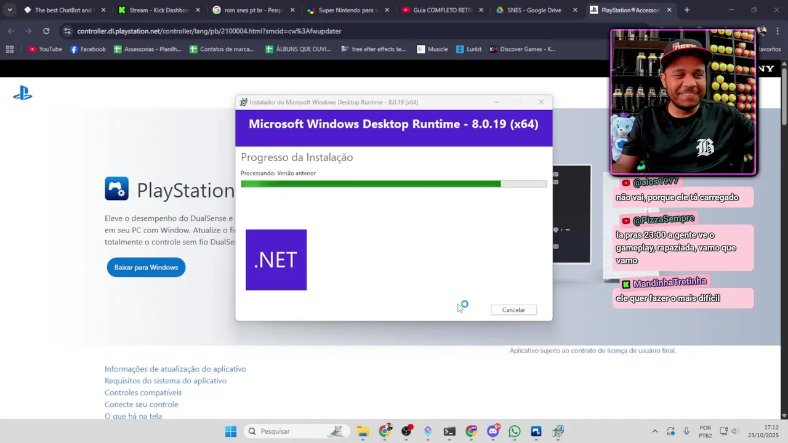The height and width of the screenshot is (443, 788).
Task: Open the volume control in tray
Action: tap(734, 431)
